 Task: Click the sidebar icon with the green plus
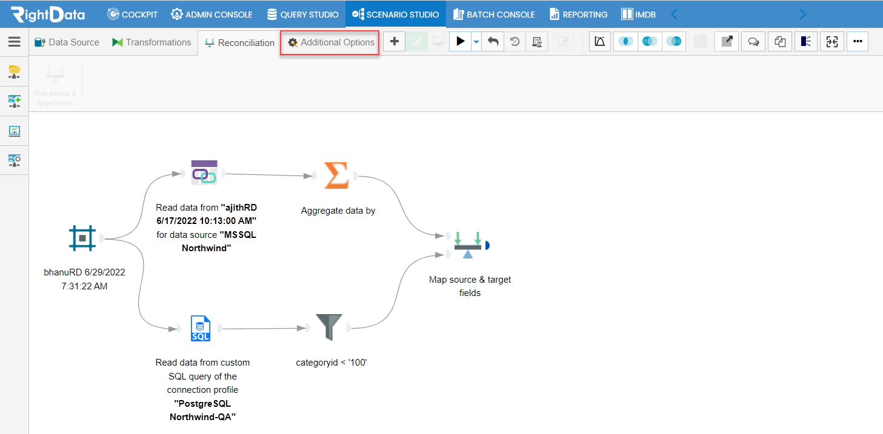(x=14, y=101)
